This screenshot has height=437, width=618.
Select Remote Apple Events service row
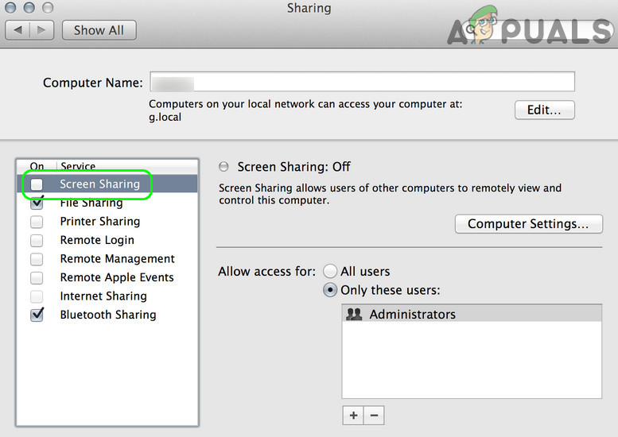click(117, 277)
